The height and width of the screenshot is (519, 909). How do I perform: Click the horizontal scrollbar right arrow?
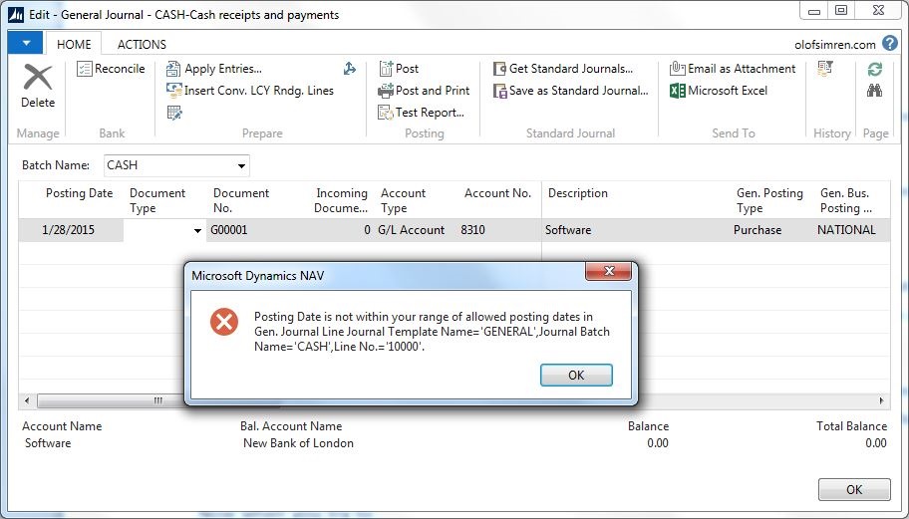882,400
